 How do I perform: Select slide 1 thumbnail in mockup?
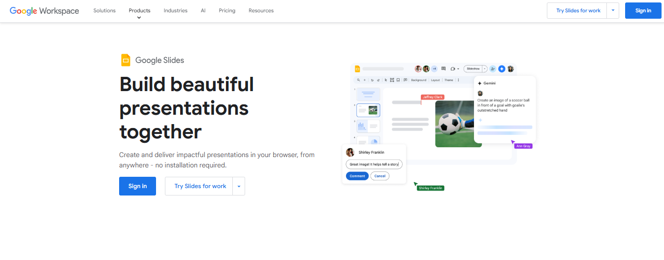pos(368,94)
